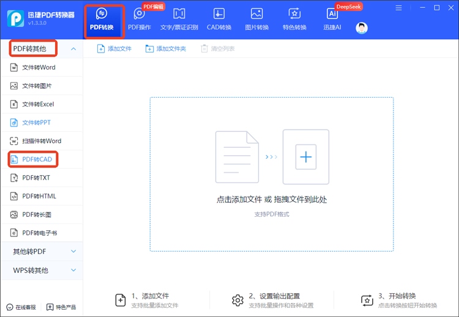Open the PDF转换 tab

[102, 20]
